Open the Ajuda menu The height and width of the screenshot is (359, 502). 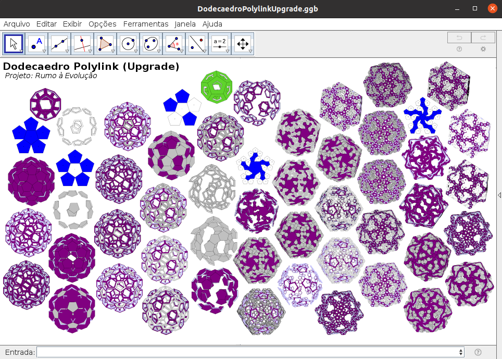click(x=212, y=24)
